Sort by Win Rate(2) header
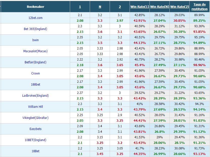 [x=179, y=7]
